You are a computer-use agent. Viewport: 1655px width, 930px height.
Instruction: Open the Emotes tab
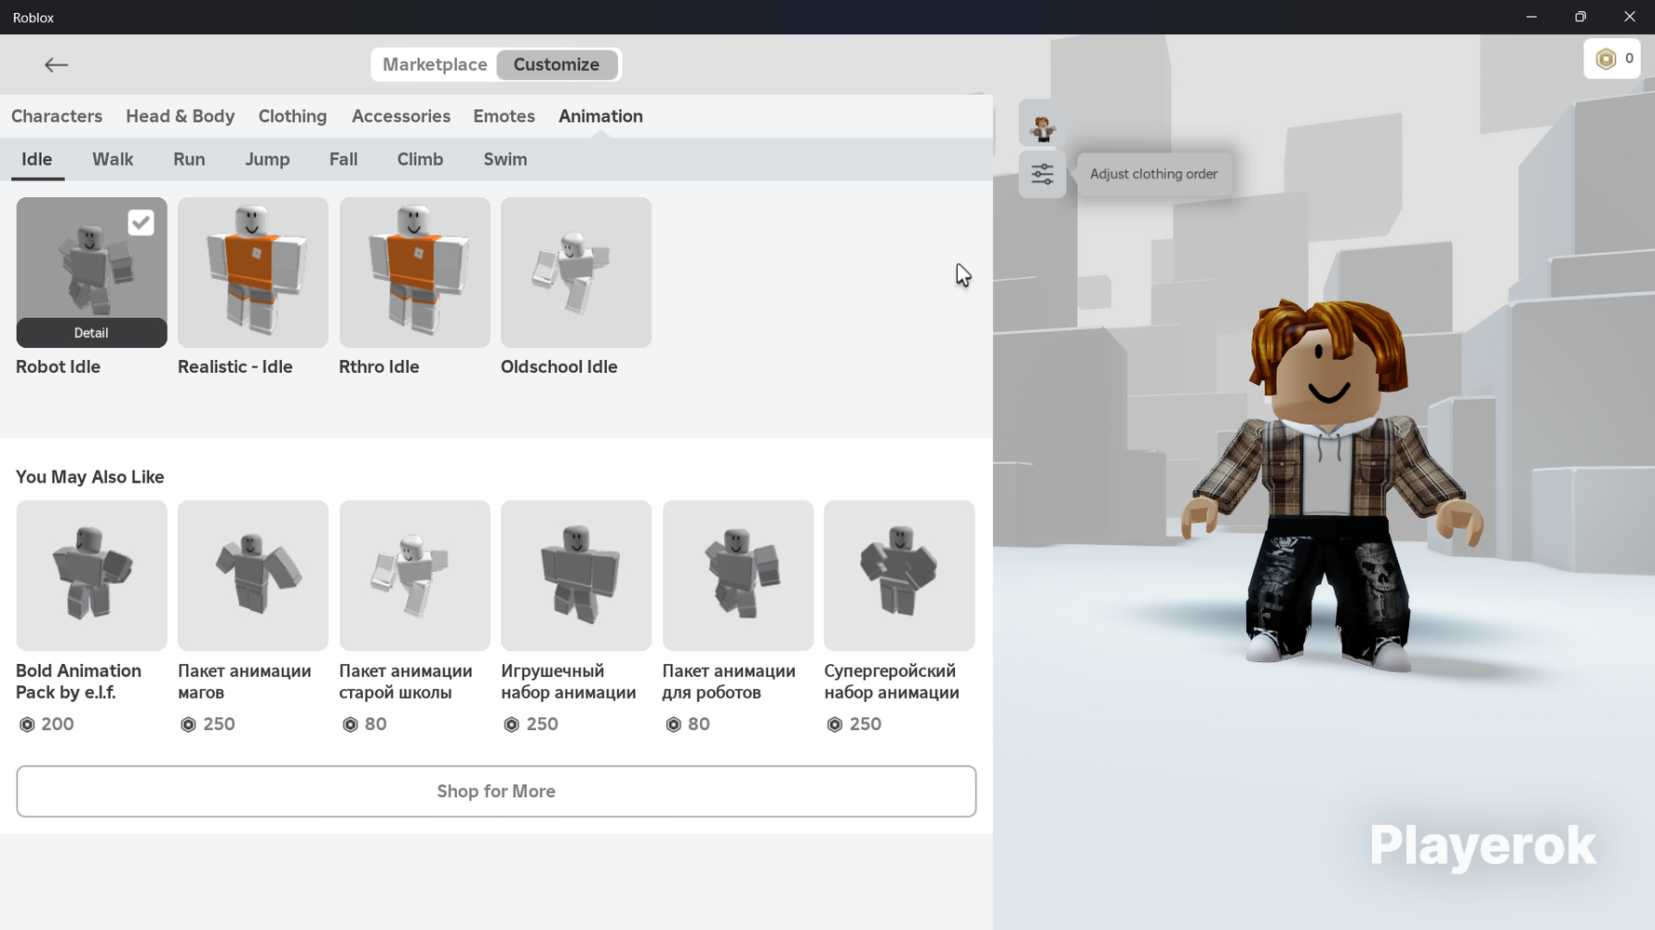point(504,116)
